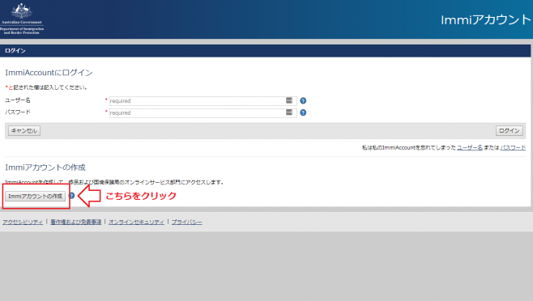Image resolution: width=533 pixels, height=301 pixels.
Task: Click the ImmiAccountにログイン heading
Action: (x=49, y=73)
